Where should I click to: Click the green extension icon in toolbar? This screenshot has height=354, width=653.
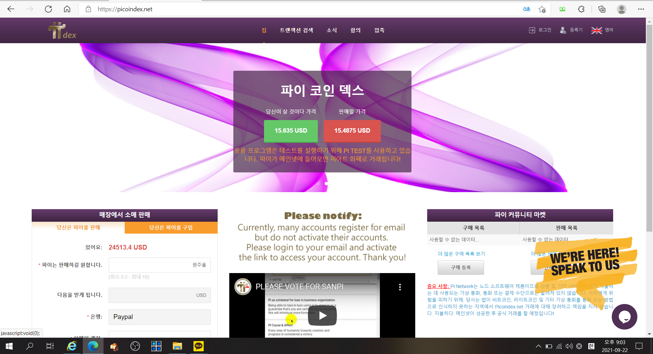click(x=562, y=9)
